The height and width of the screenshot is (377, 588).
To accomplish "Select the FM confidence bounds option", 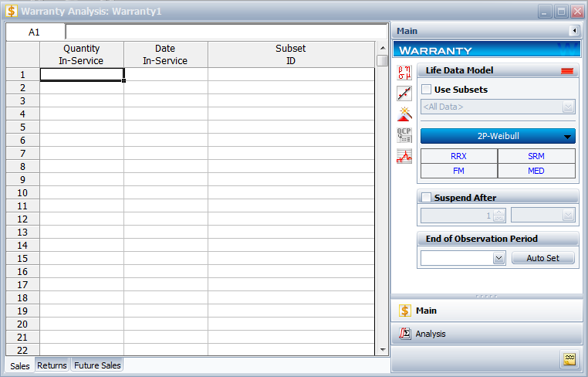I will click(x=459, y=171).
